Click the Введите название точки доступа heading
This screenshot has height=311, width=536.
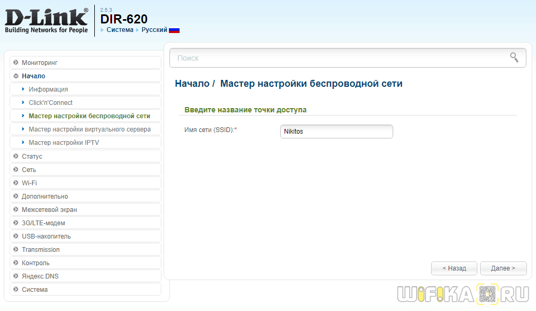[x=246, y=110]
